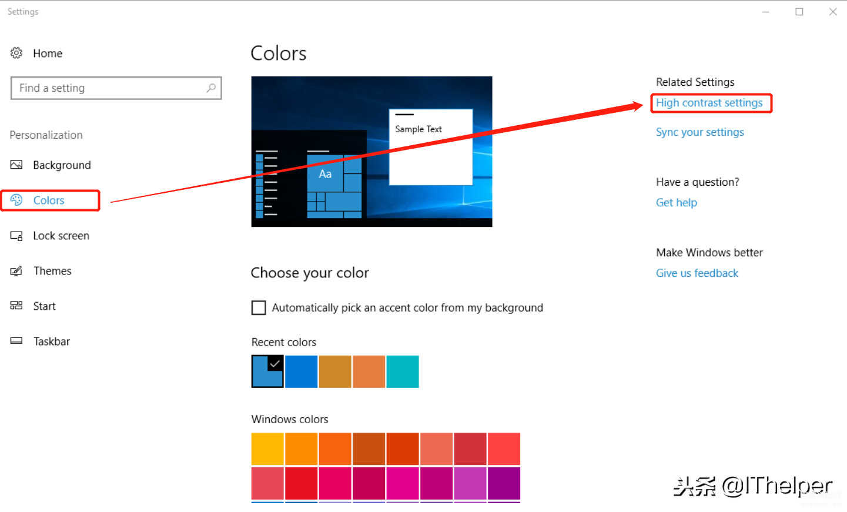Image resolution: width=847 pixels, height=512 pixels.
Task: Choose the teal recent color swatch
Action: [x=403, y=372]
